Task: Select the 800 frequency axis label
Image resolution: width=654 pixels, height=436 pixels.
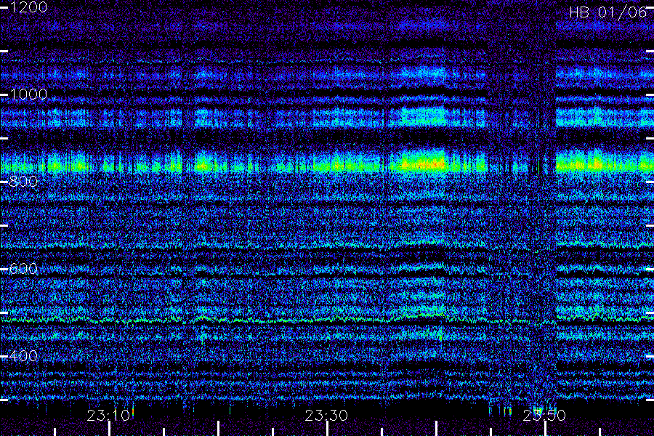Action: (23, 182)
